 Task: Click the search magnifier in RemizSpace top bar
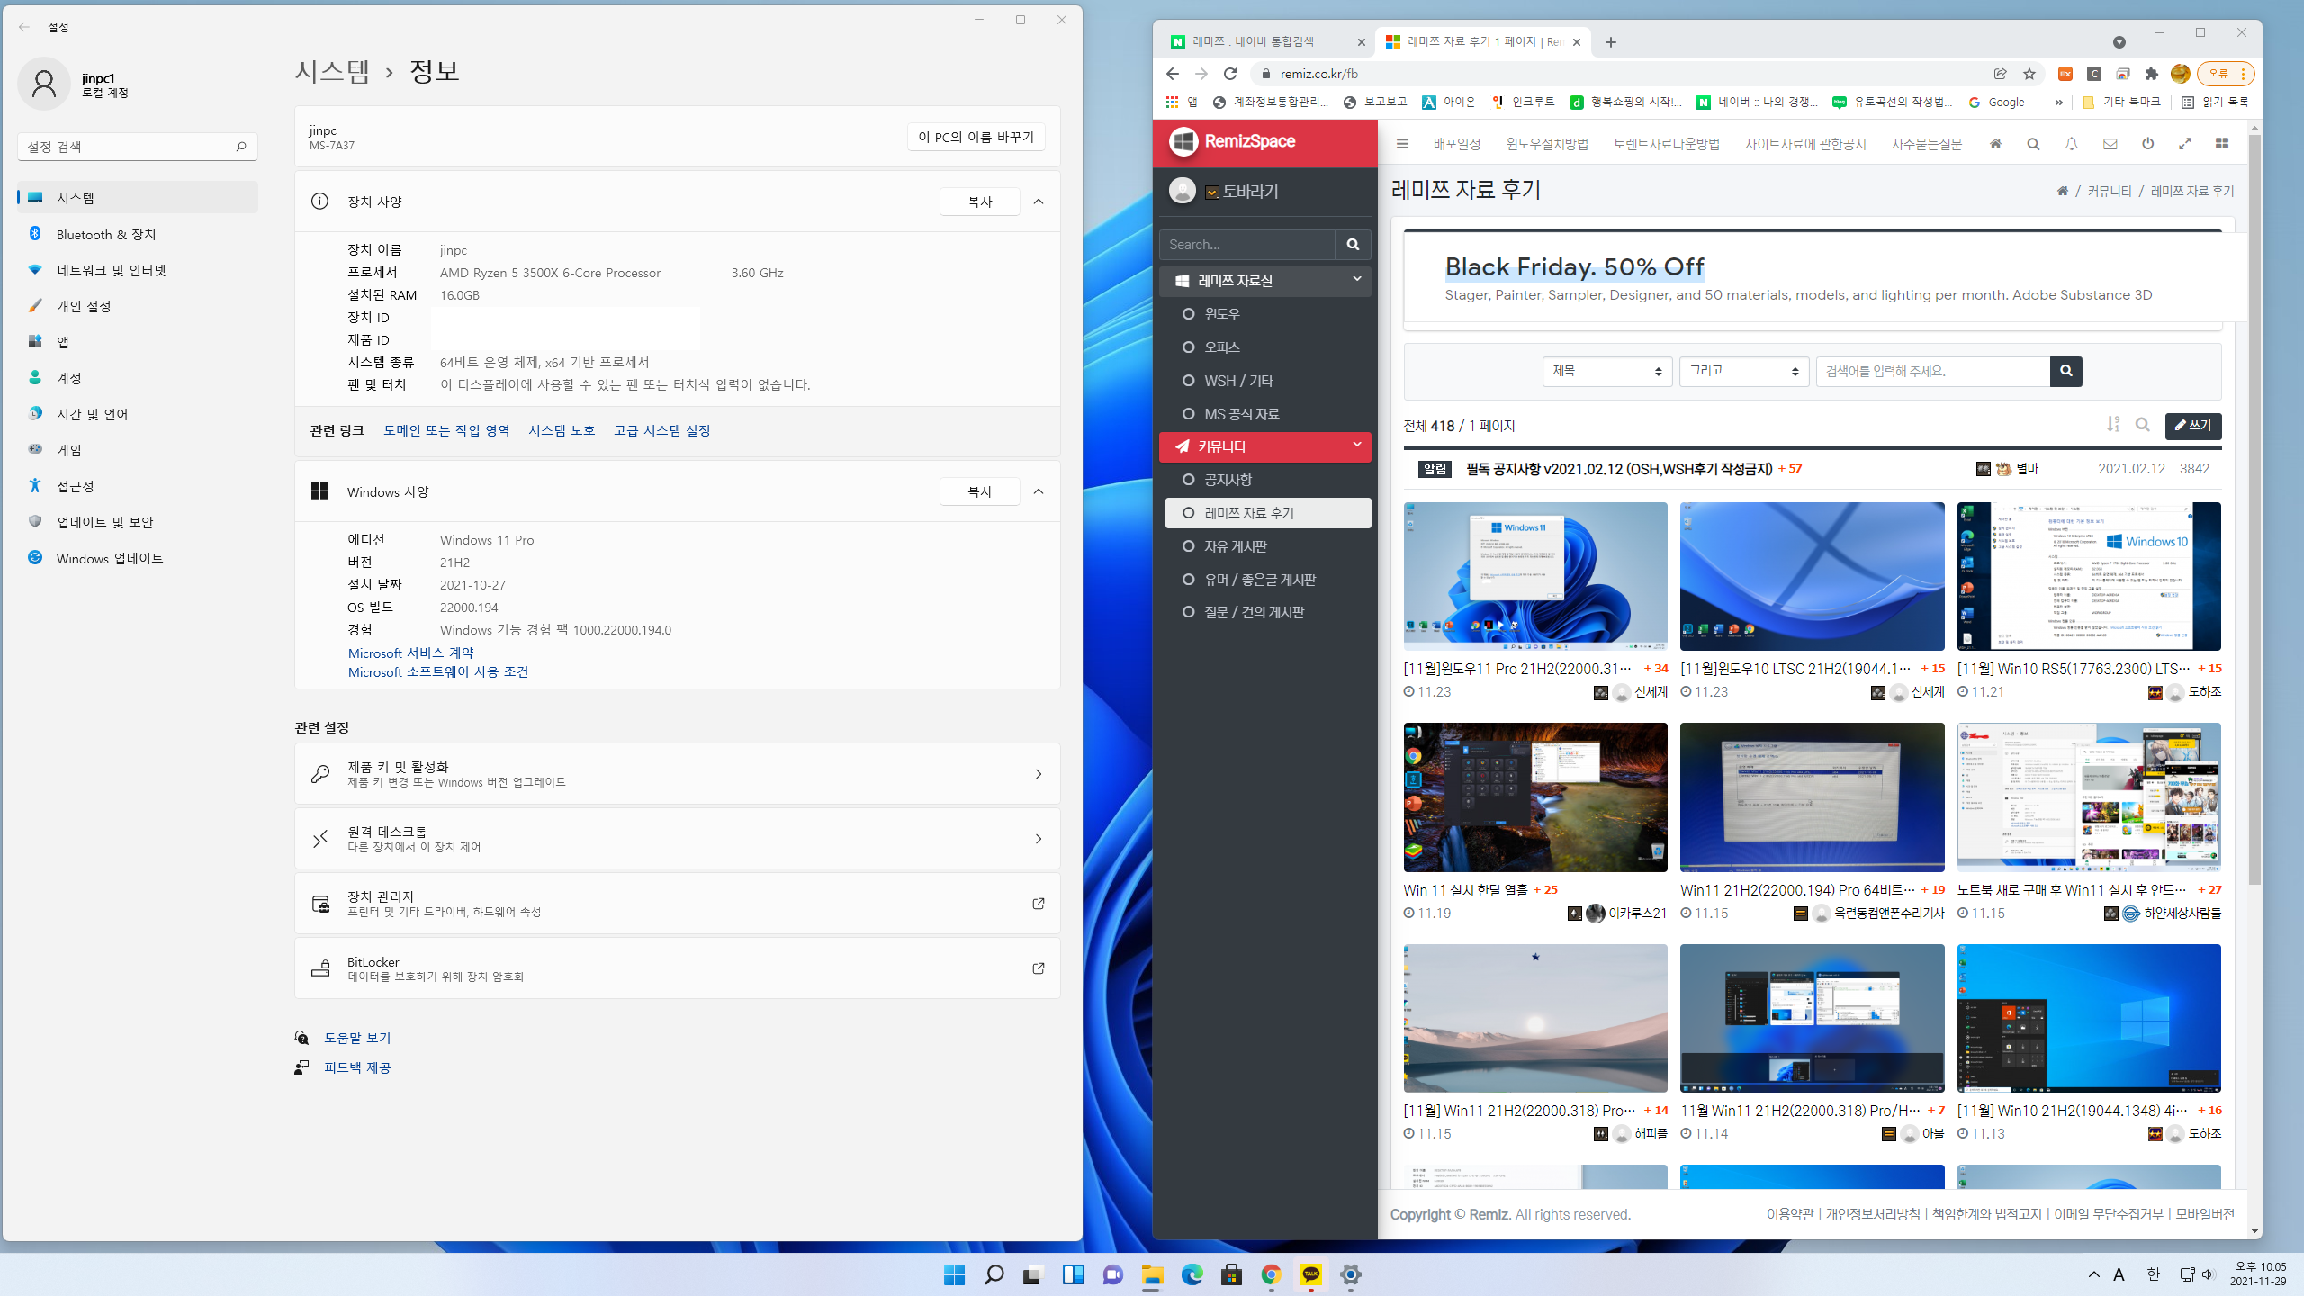coord(2033,144)
